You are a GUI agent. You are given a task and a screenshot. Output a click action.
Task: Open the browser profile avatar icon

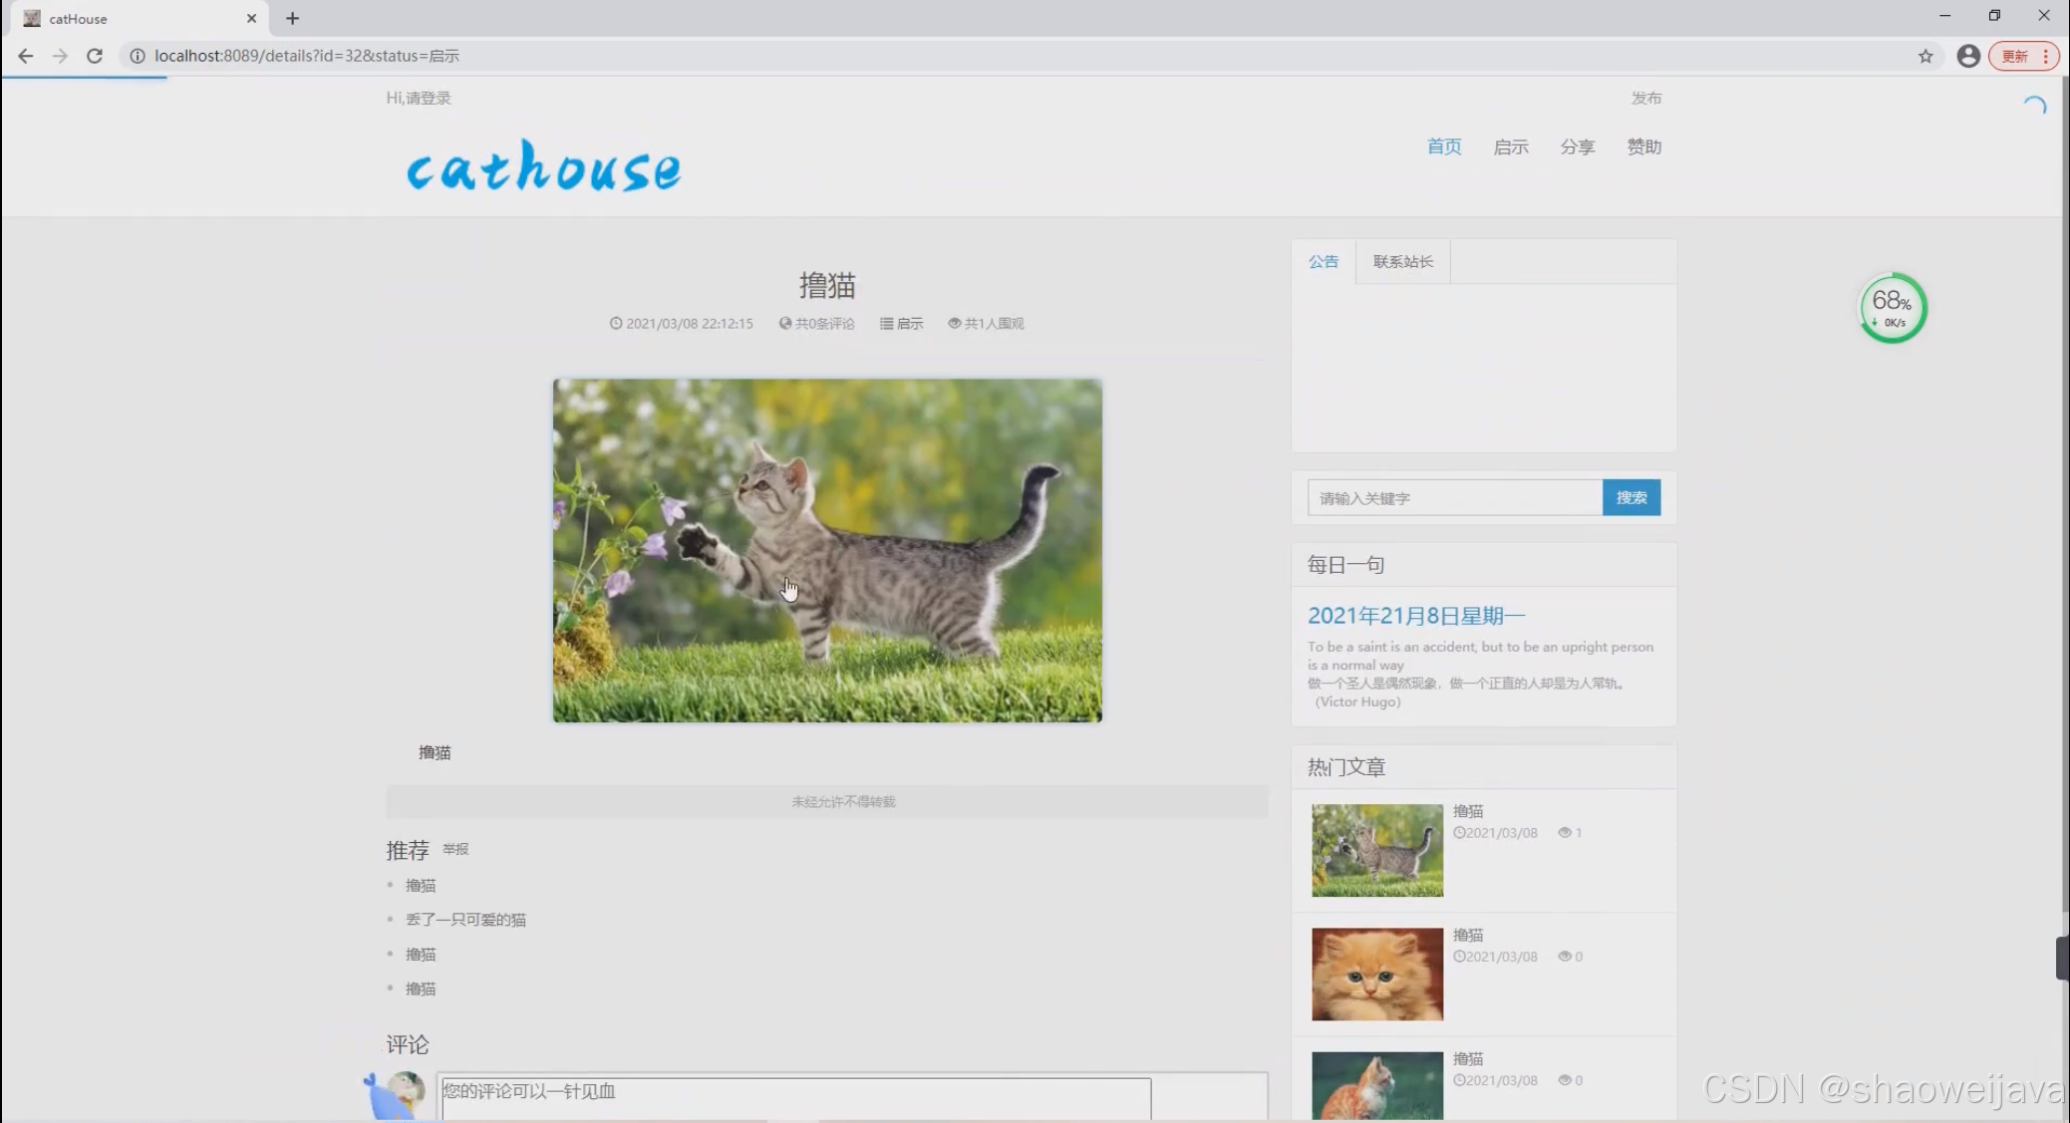click(x=1967, y=56)
